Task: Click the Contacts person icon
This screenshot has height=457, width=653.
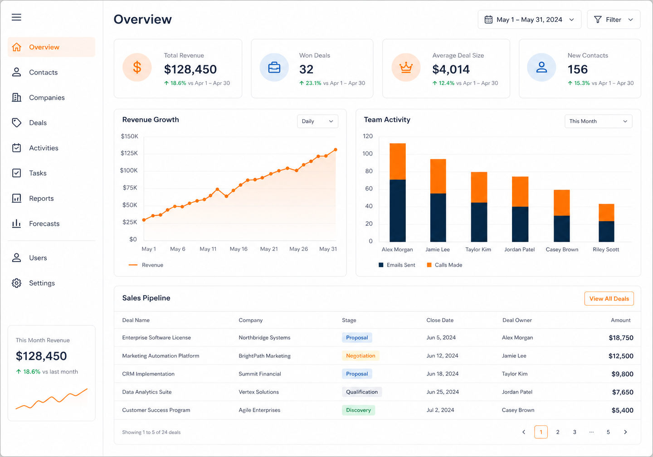Action: pos(17,72)
